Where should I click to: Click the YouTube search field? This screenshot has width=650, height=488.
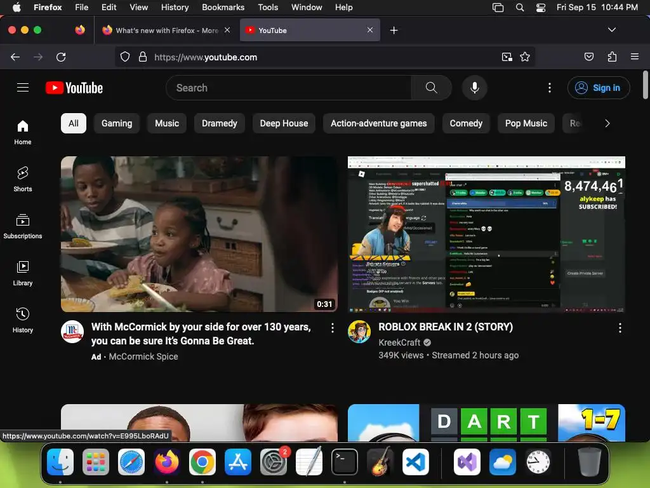(288, 88)
